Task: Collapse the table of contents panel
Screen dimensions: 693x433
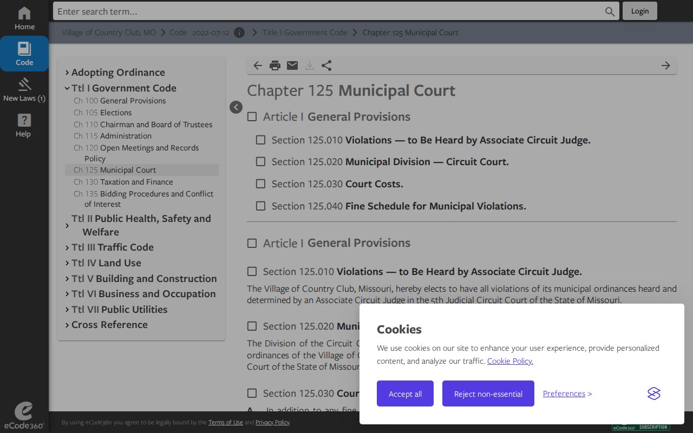Action: click(x=236, y=107)
